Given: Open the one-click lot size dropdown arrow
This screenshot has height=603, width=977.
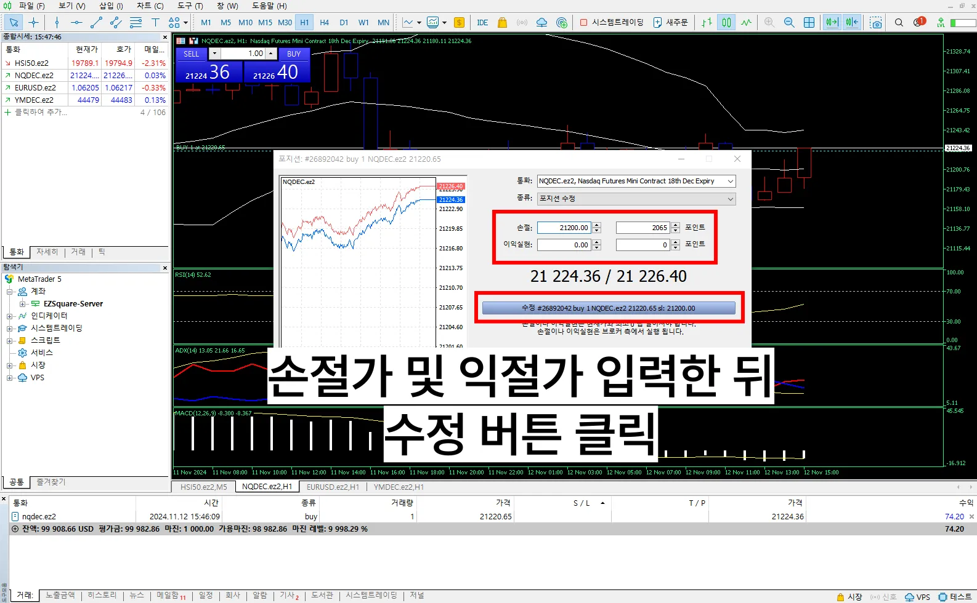Looking at the screenshot, I should click(214, 54).
